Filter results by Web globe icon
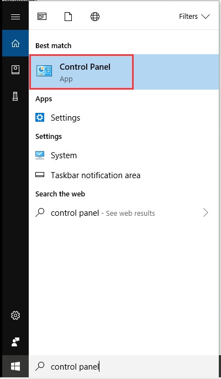 point(95,17)
